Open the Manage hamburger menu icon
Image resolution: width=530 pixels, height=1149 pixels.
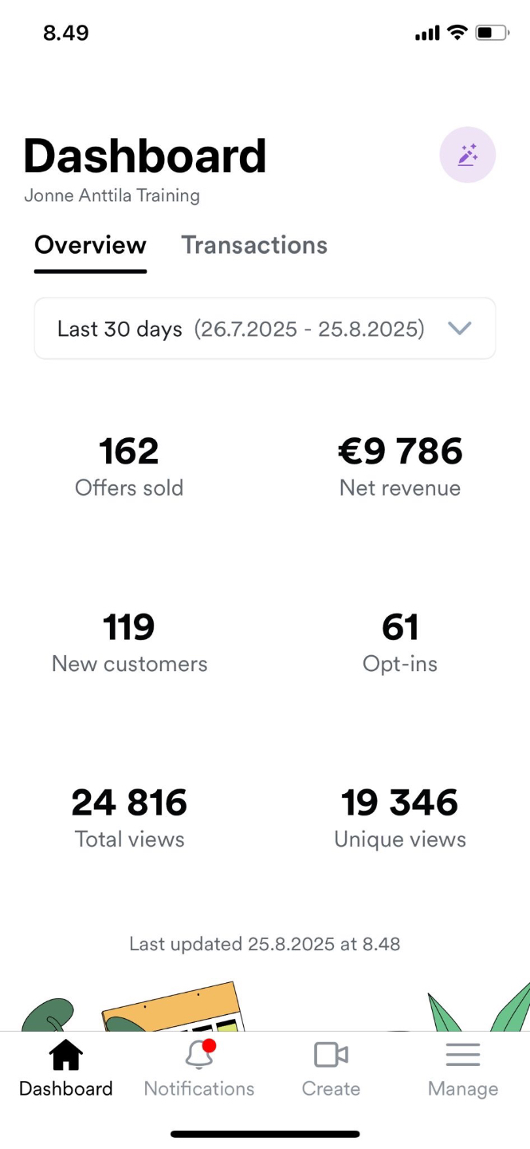(462, 1055)
